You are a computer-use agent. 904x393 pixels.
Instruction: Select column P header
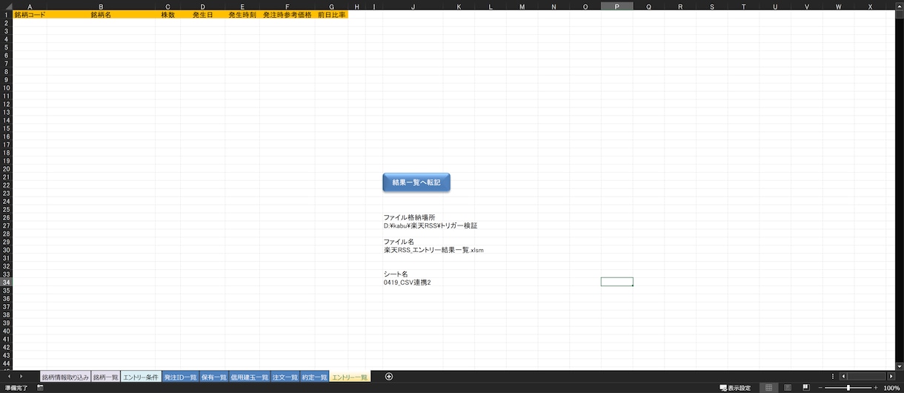coord(617,6)
